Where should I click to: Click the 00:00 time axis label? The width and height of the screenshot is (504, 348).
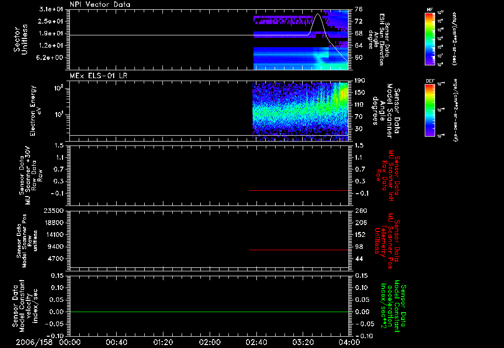tap(70, 342)
